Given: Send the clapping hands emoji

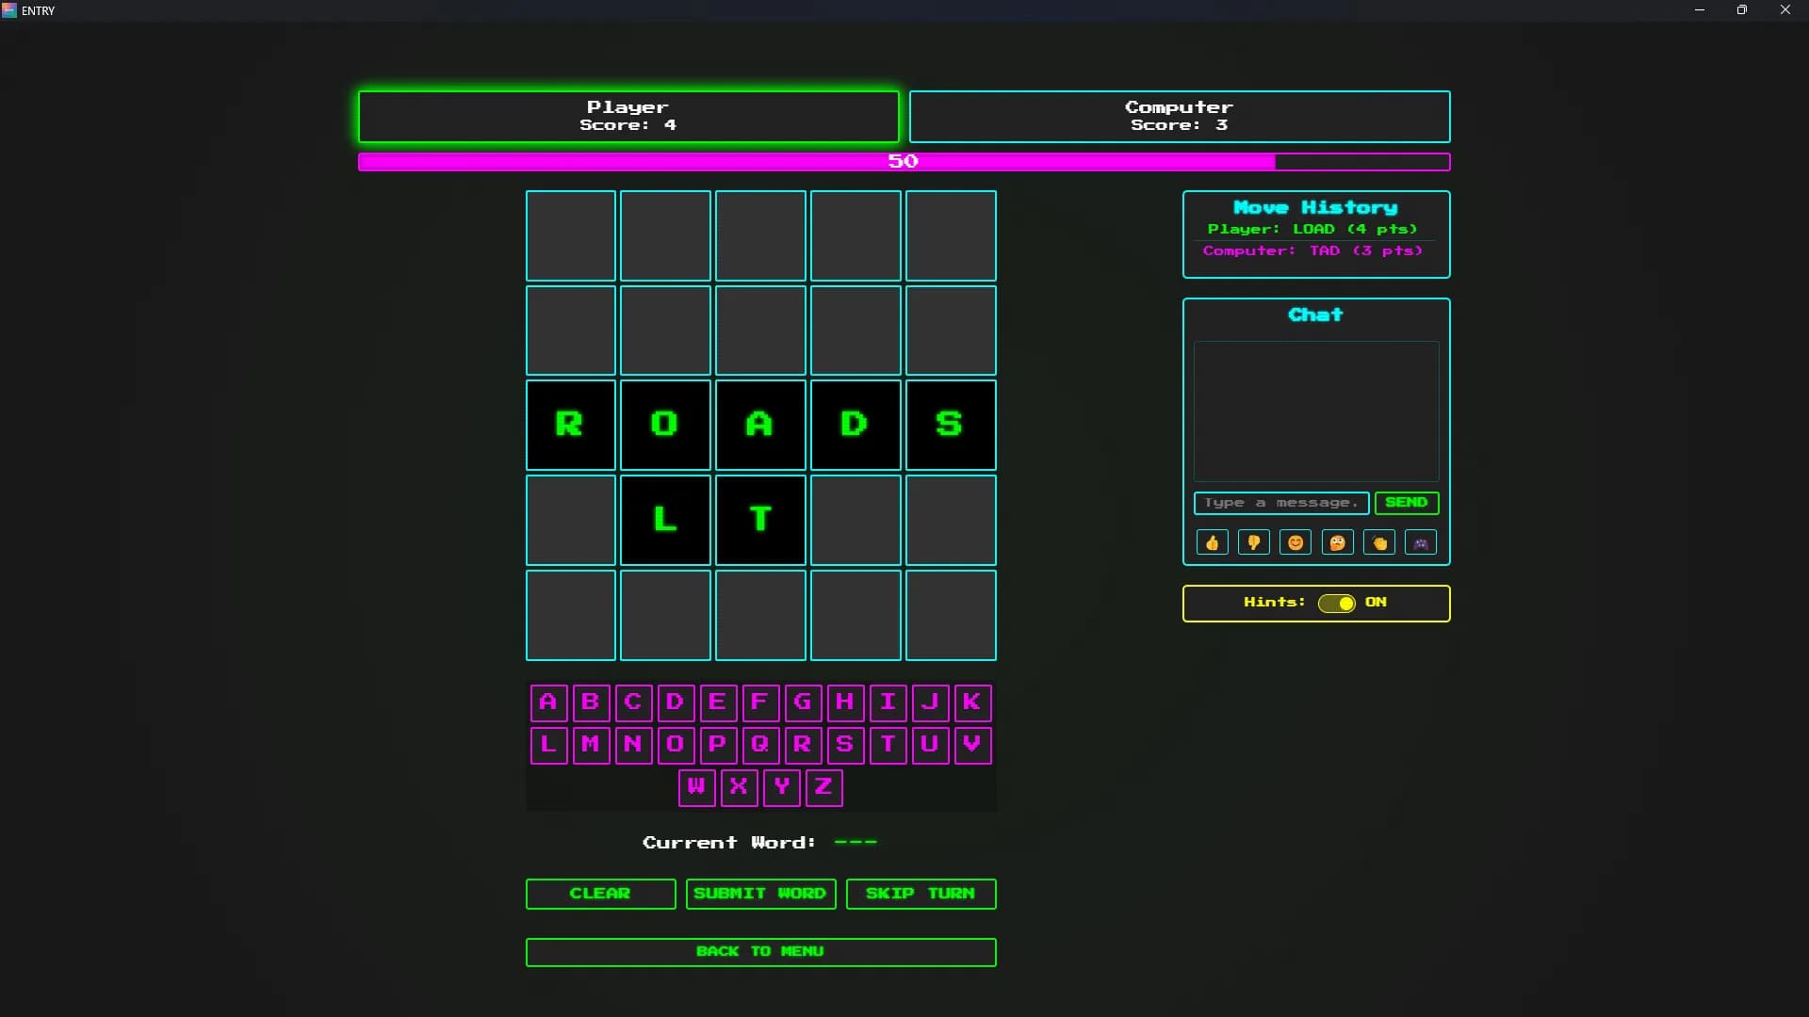Looking at the screenshot, I should (x=1379, y=542).
